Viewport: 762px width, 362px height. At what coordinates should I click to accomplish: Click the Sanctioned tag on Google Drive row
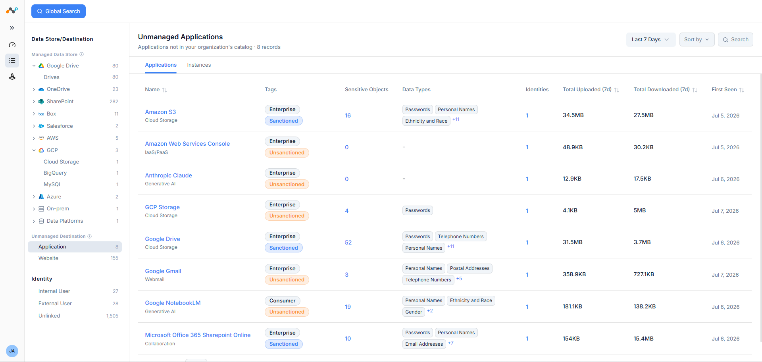pyautogui.click(x=283, y=248)
